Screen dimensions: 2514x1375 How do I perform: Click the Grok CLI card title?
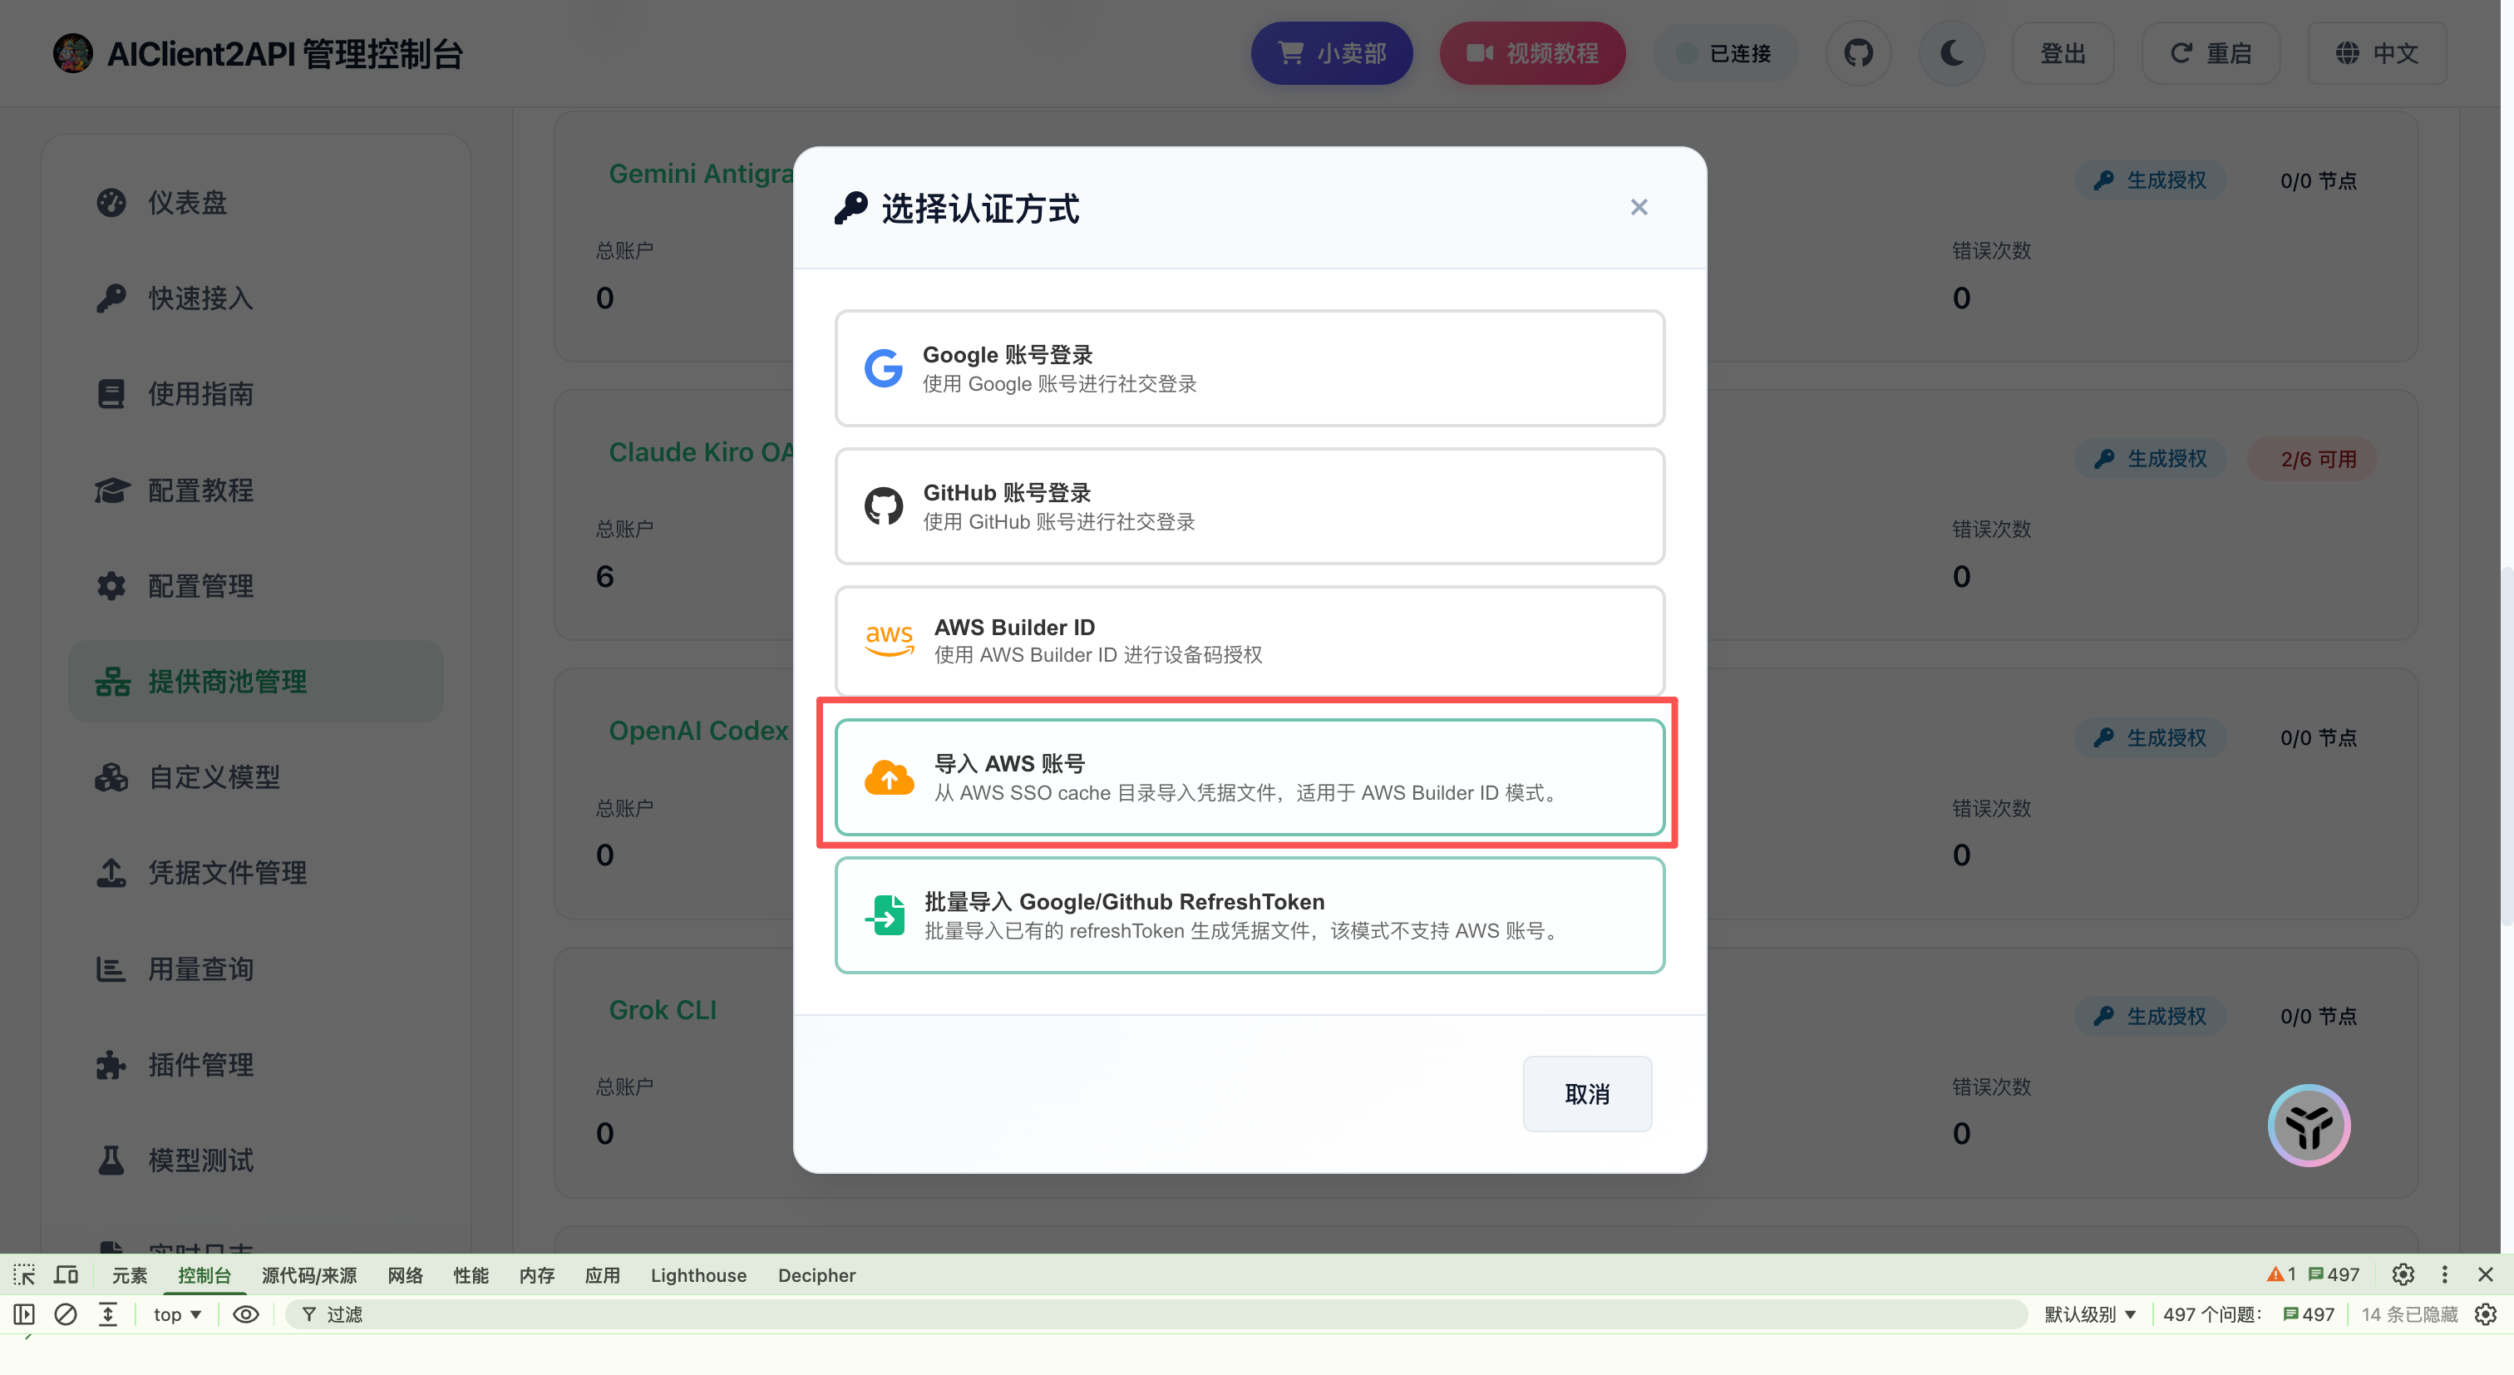(x=663, y=1010)
